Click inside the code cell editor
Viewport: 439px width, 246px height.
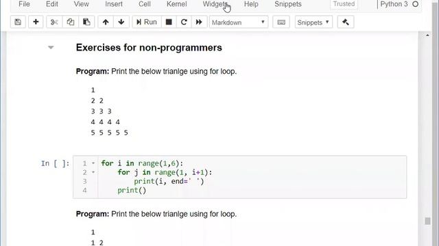point(252,177)
